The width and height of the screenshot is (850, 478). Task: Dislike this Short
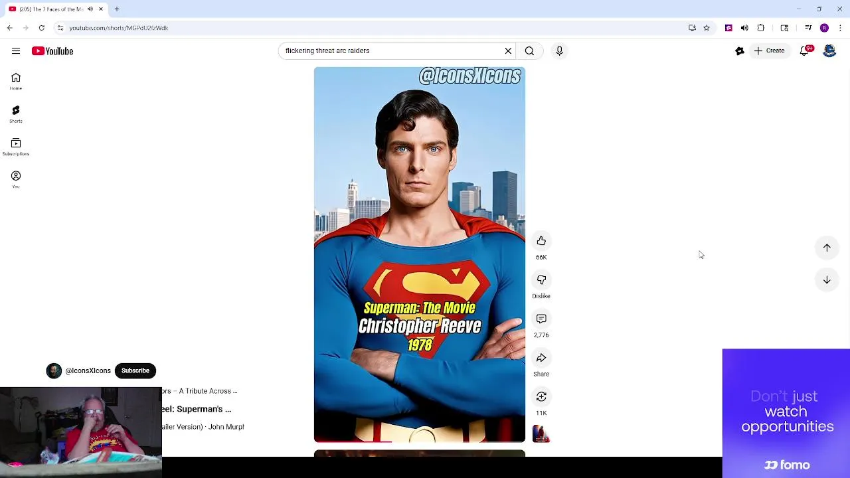point(541,280)
